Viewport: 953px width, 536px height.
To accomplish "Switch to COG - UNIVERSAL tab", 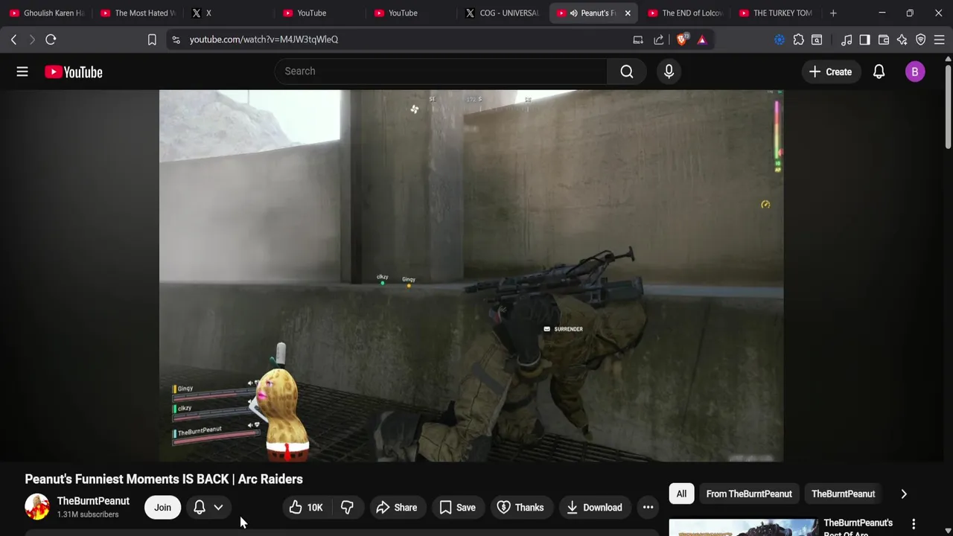I will [503, 13].
